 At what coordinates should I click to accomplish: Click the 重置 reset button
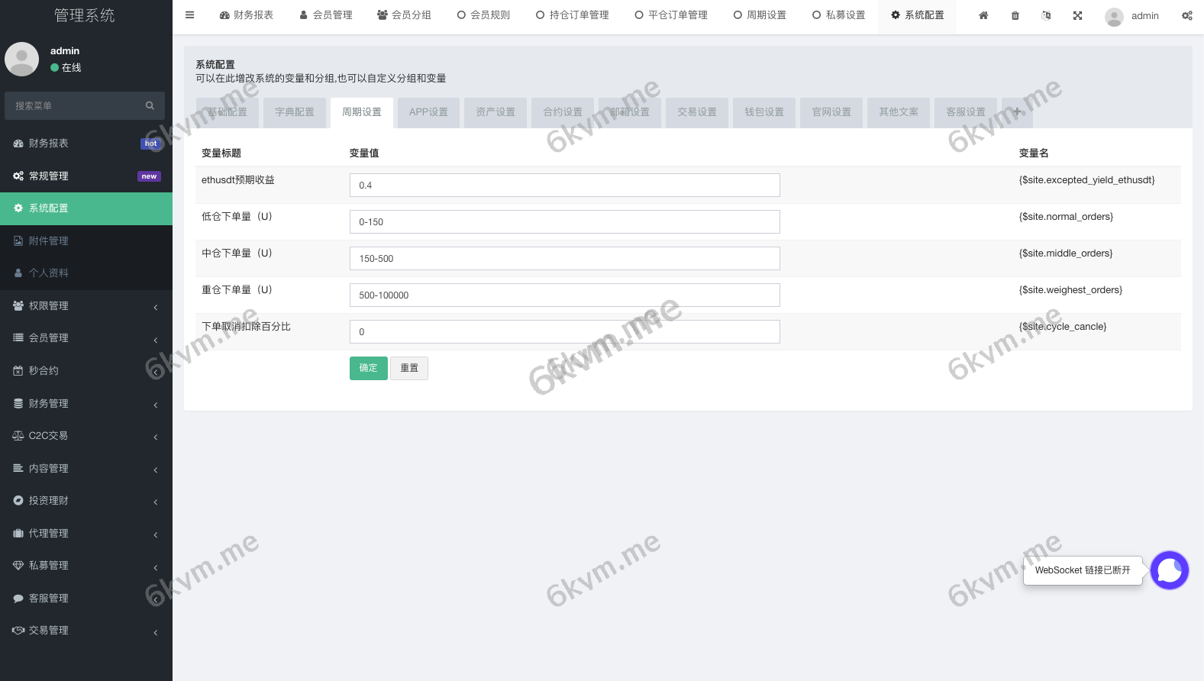(x=409, y=368)
